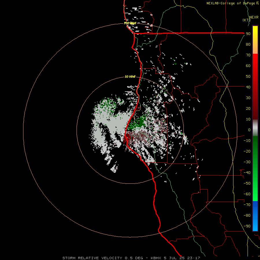Click the 0 value on velocity scale
Screen dimensions: 260x260
249,130
